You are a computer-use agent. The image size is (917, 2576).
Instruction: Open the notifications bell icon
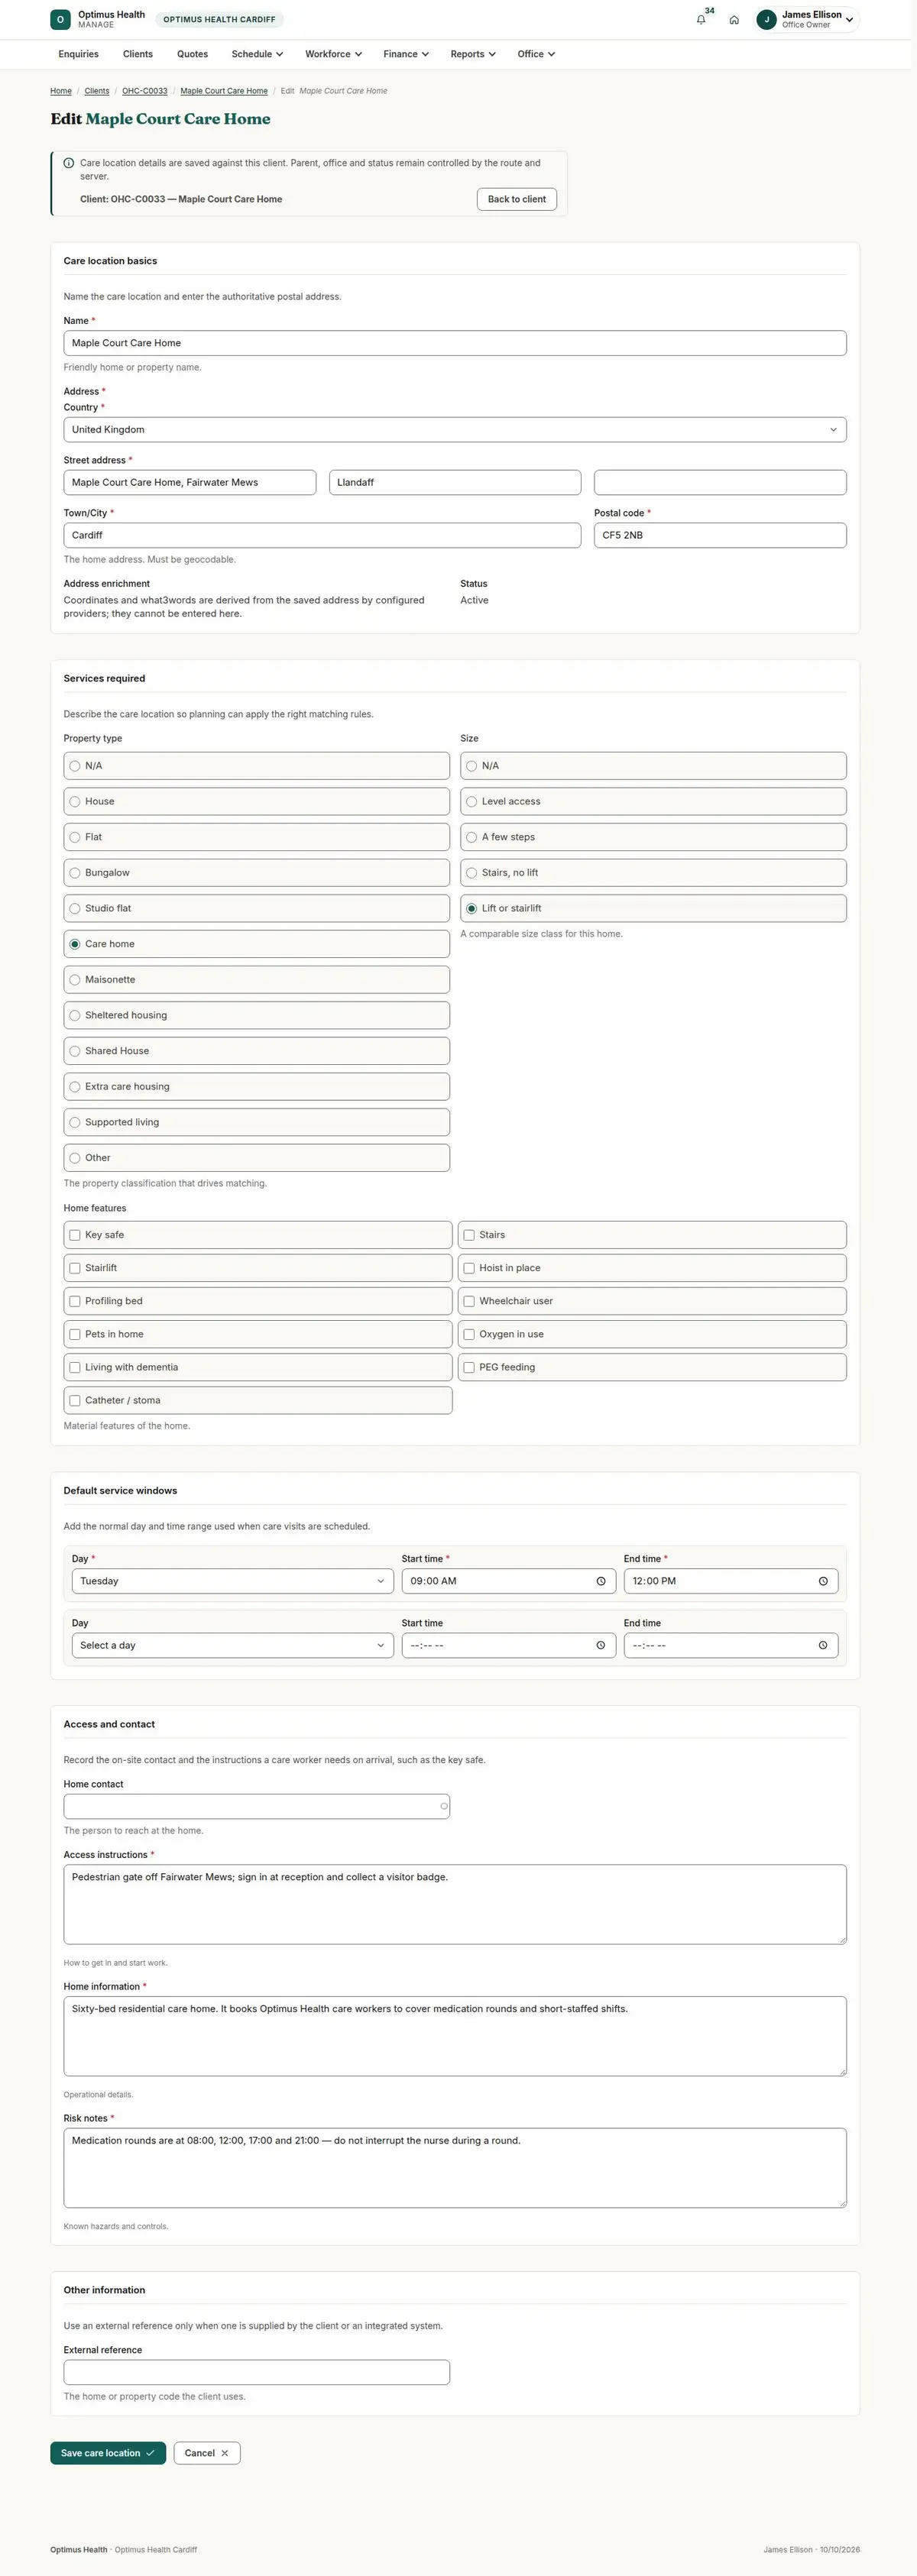point(701,19)
